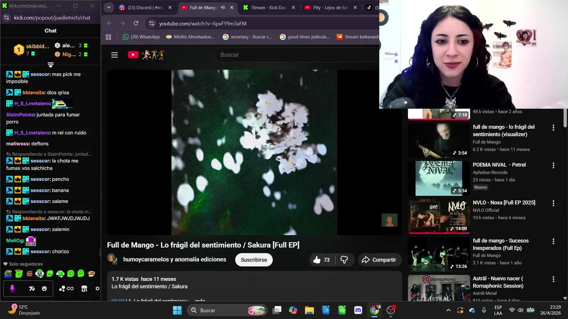Viewport: 568px width, 319px height.
Task: Open the Stream keikenasfo SoundCloud bookmark
Action: coord(358,37)
